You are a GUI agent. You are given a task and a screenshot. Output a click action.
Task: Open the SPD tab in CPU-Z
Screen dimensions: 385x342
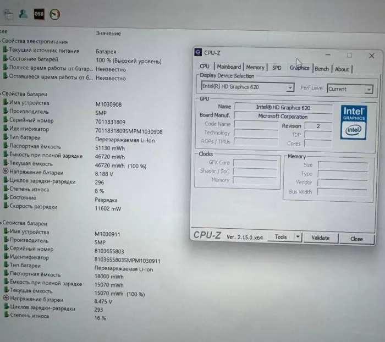[x=277, y=68]
